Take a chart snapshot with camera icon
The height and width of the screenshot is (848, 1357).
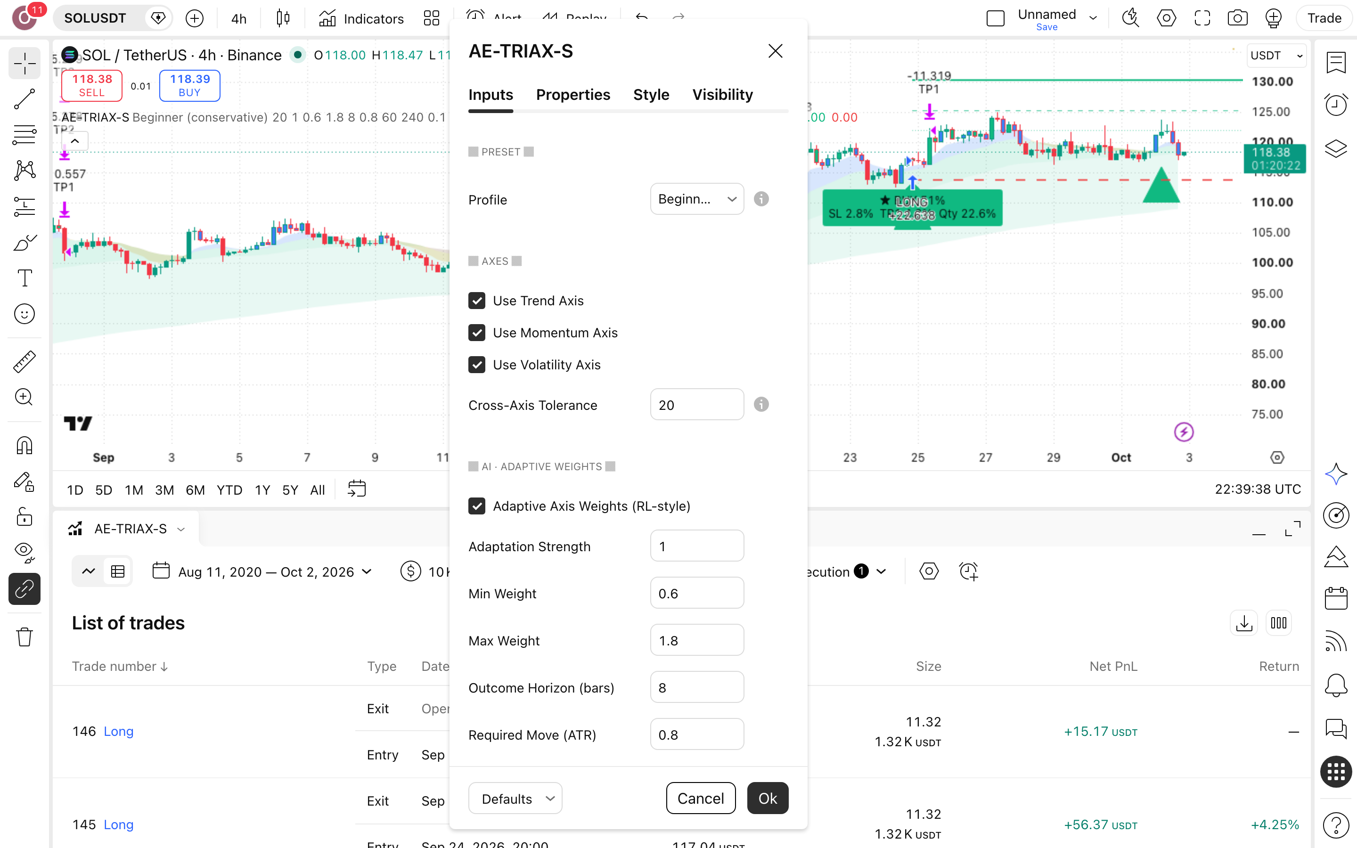pos(1238,18)
